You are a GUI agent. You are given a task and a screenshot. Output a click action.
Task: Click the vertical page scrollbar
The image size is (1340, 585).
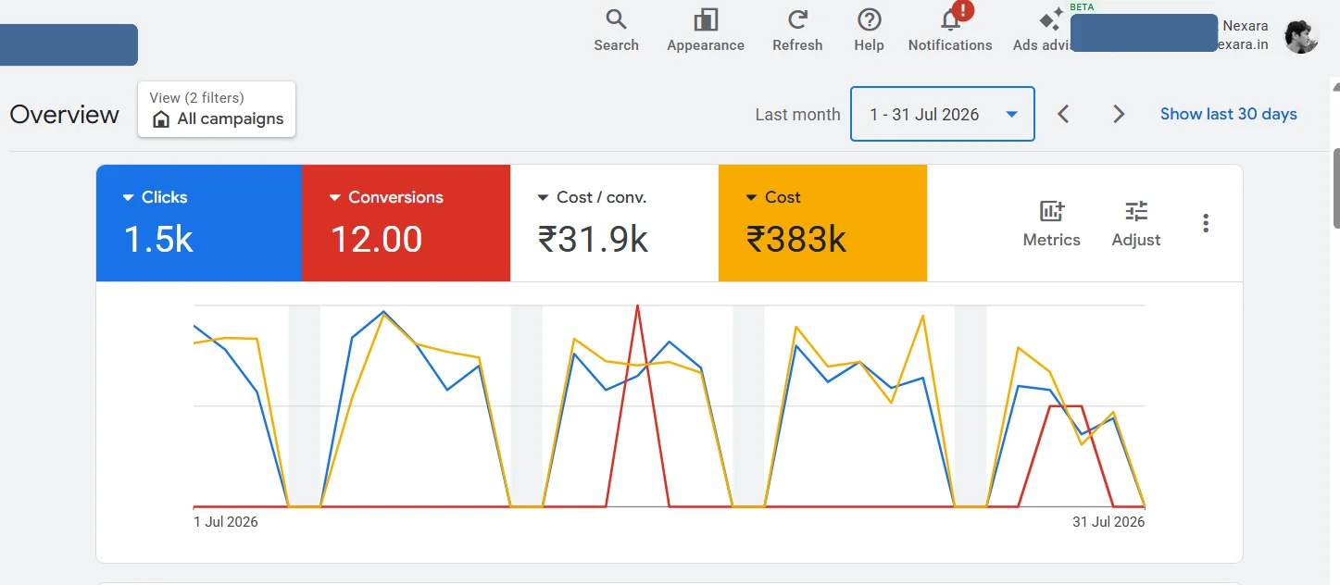tap(1335, 188)
